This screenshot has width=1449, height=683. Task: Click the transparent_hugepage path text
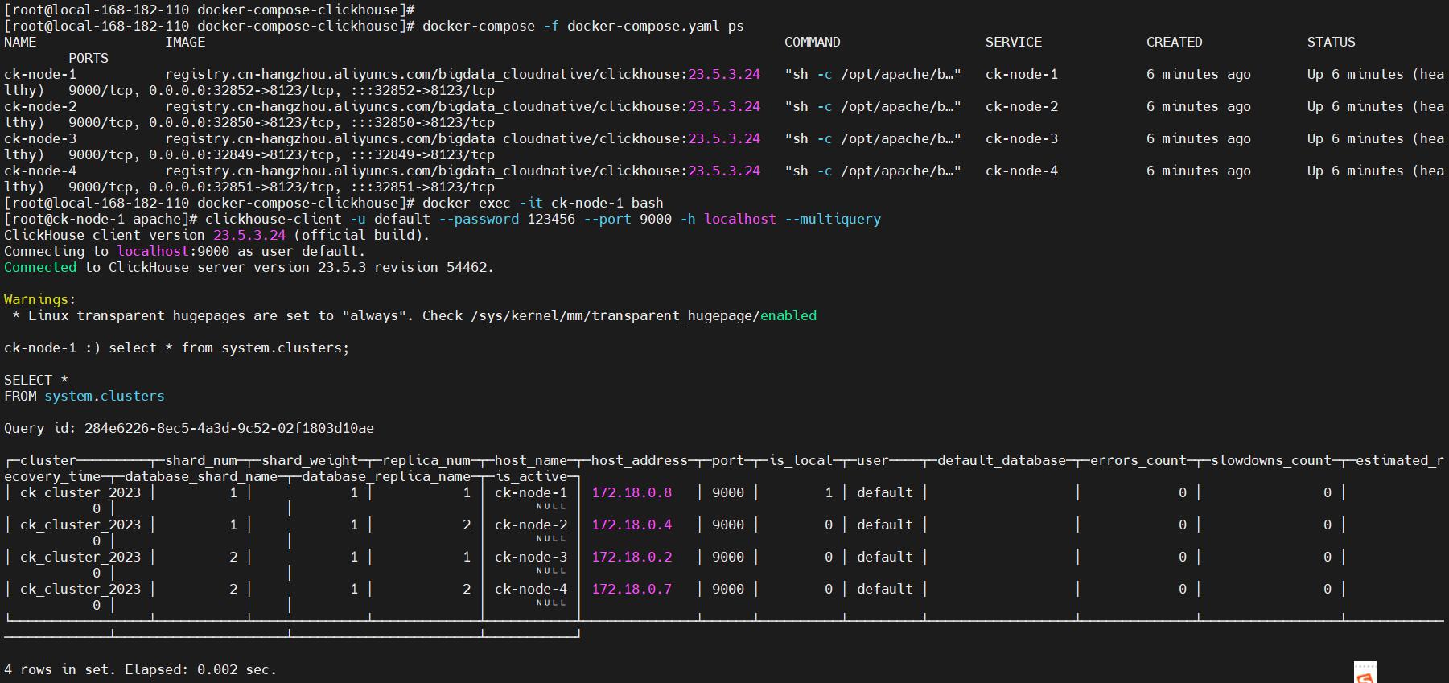click(644, 315)
